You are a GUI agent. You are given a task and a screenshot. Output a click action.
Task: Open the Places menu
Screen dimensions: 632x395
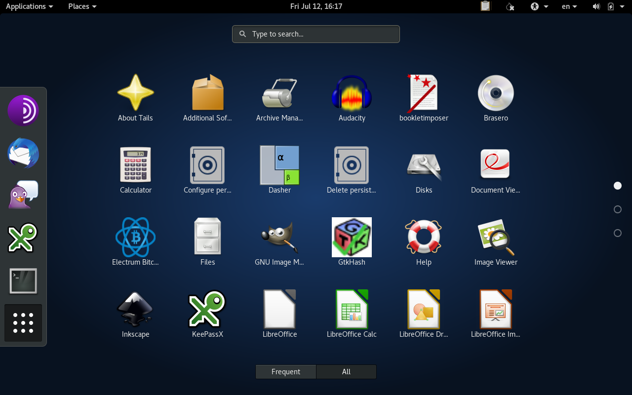tap(82, 6)
